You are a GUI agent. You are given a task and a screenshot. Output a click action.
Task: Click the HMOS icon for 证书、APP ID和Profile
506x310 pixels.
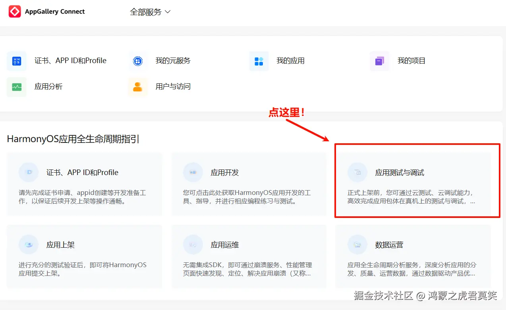17,61
